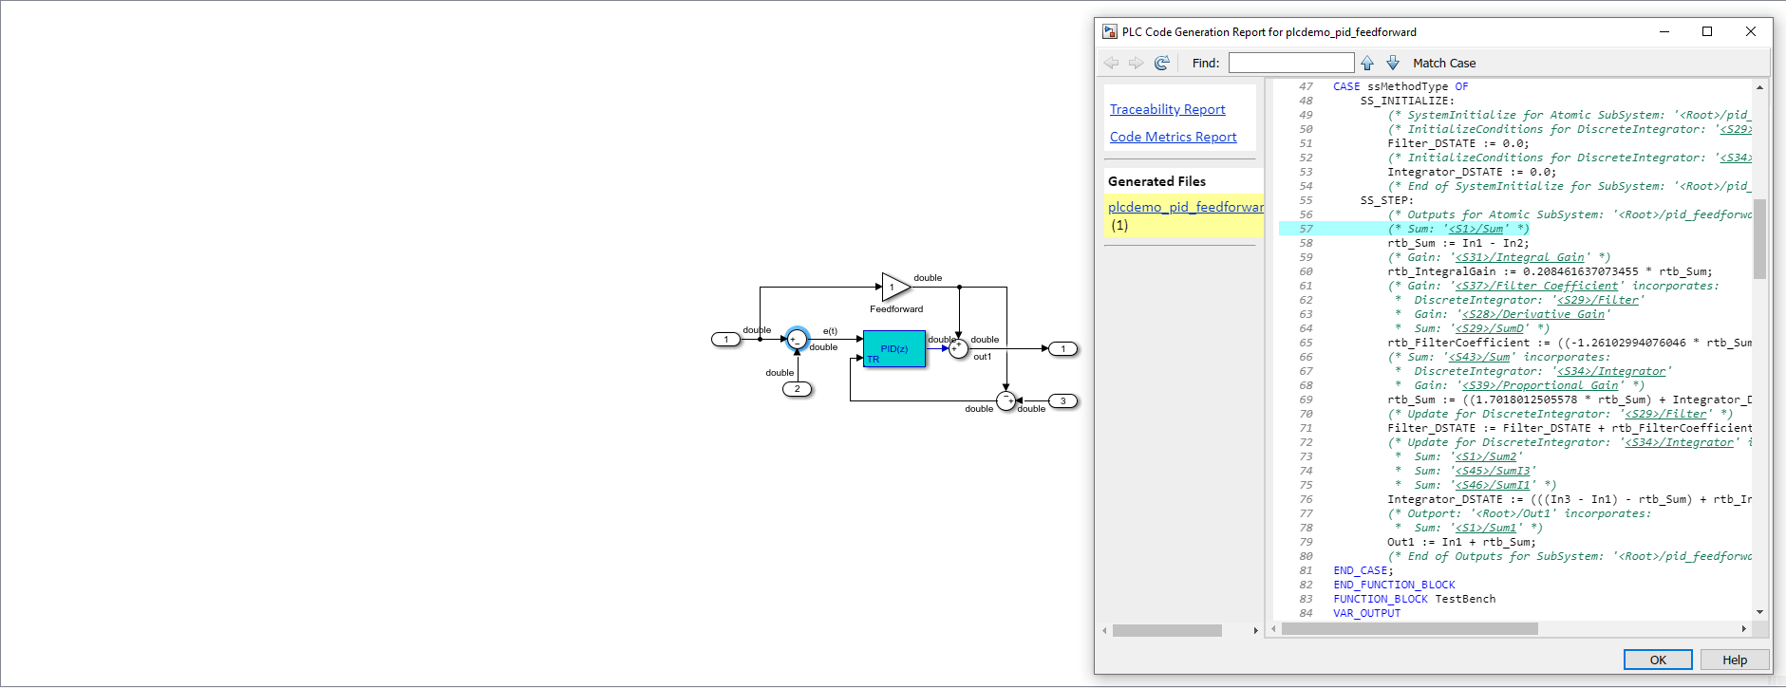The height and width of the screenshot is (688, 1786).
Task: Select the Feedforward gain block
Action: click(x=895, y=287)
